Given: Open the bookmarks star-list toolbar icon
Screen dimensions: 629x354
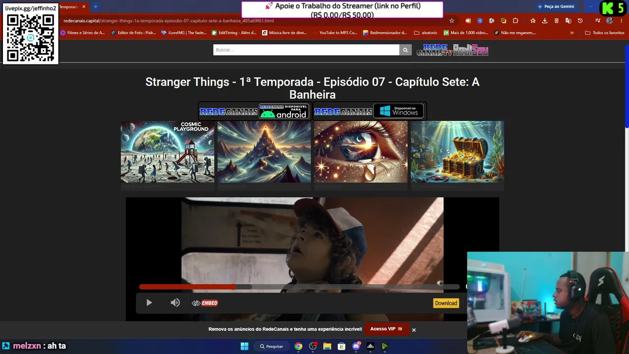Looking at the screenshot, I should [x=533, y=21].
